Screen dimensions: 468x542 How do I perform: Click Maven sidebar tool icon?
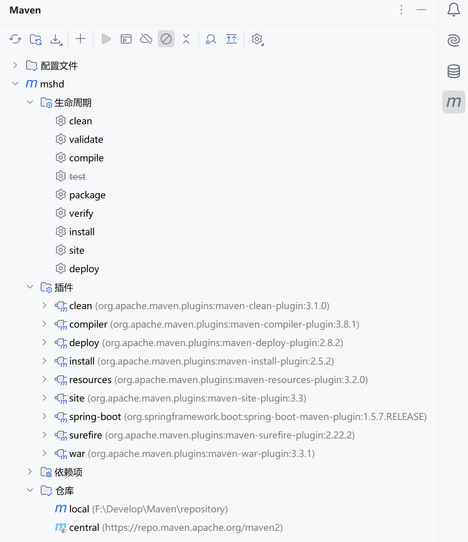[454, 102]
